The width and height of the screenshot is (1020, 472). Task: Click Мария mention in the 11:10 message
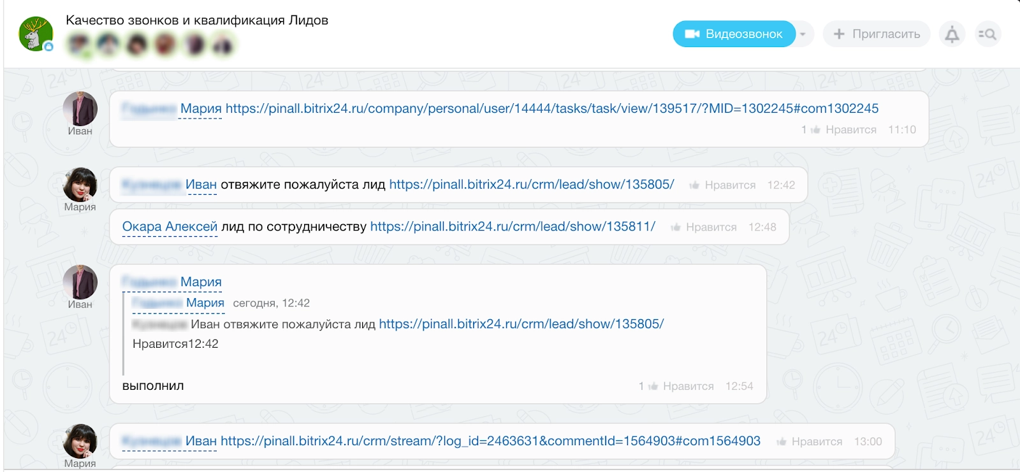[x=201, y=108]
